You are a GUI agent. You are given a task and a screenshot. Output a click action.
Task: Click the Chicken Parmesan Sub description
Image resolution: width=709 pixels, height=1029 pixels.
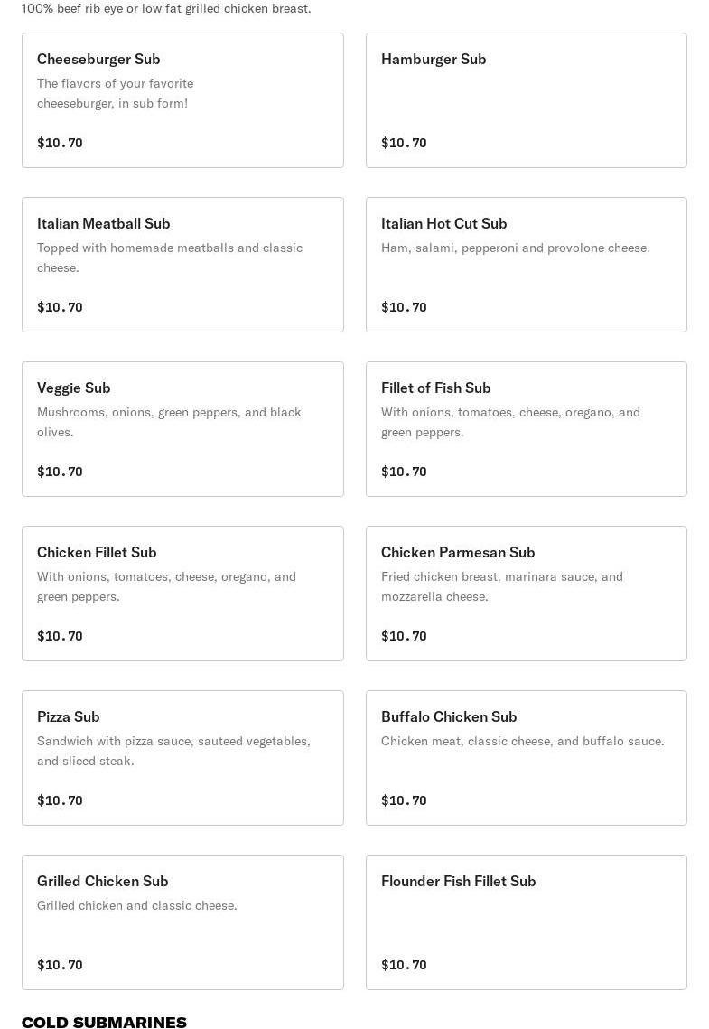tap(501, 586)
